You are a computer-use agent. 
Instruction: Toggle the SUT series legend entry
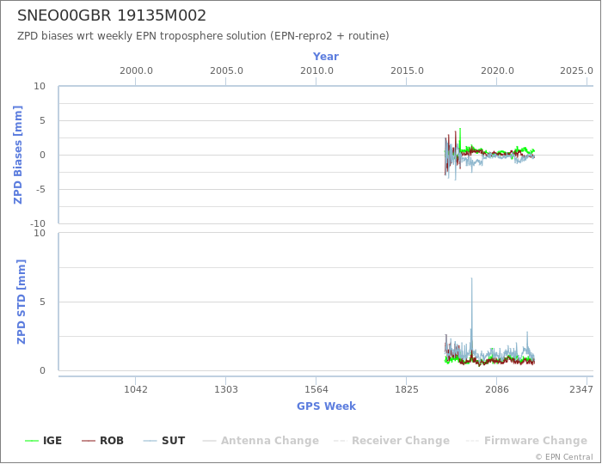[164, 441]
